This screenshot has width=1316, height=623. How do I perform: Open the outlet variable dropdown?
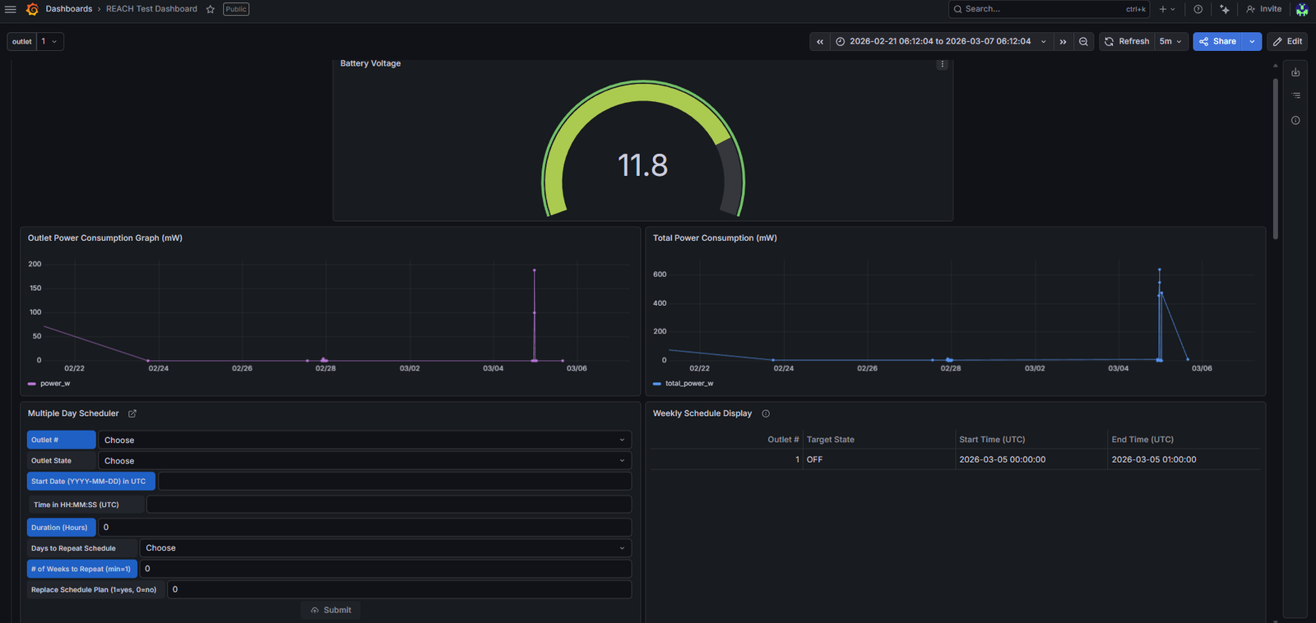pyautogui.click(x=50, y=41)
